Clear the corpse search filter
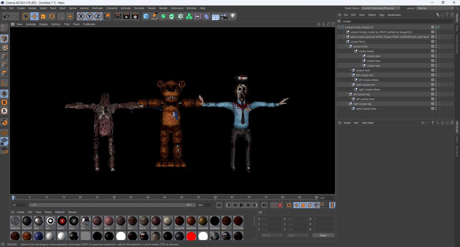 [339, 21]
